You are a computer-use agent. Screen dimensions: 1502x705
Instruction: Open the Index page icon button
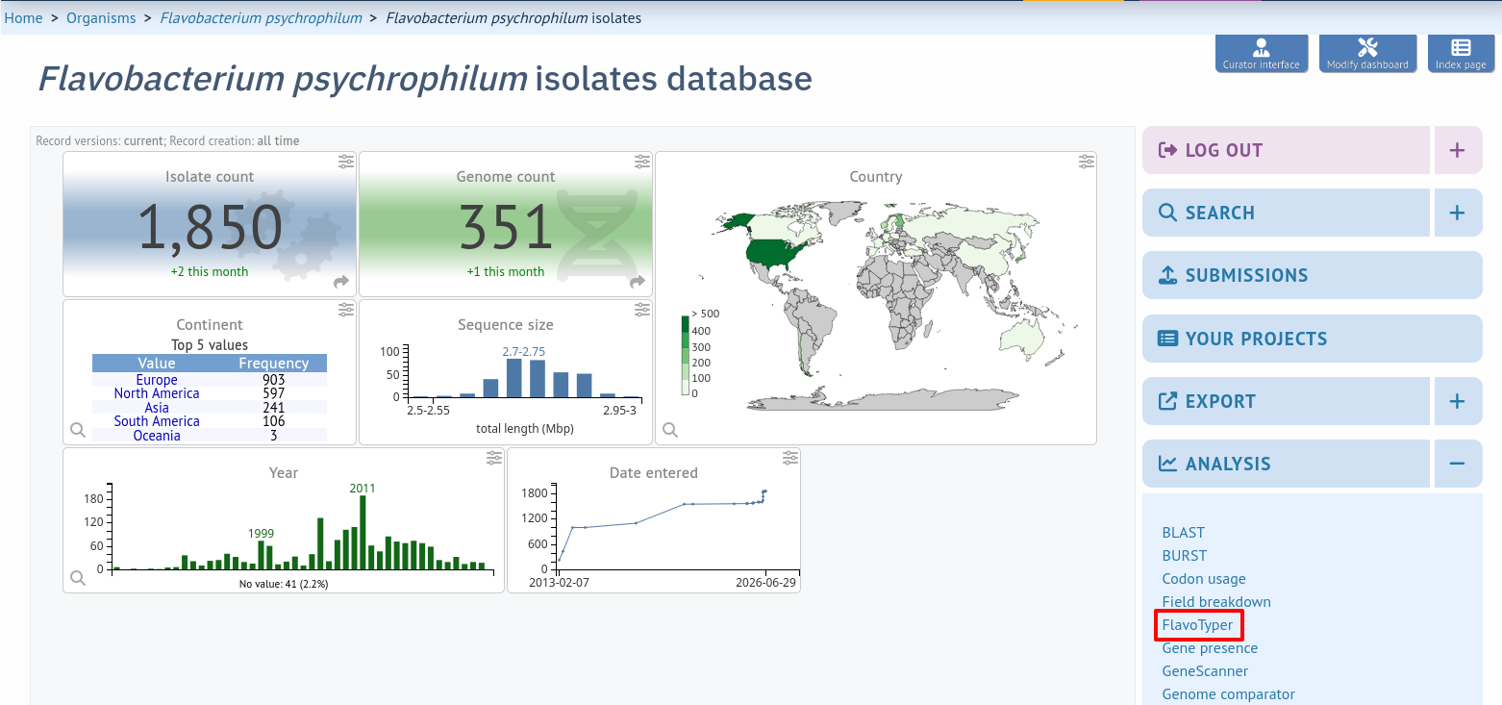(x=1461, y=53)
